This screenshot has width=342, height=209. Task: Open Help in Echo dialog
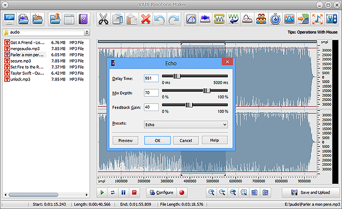[x=215, y=140]
